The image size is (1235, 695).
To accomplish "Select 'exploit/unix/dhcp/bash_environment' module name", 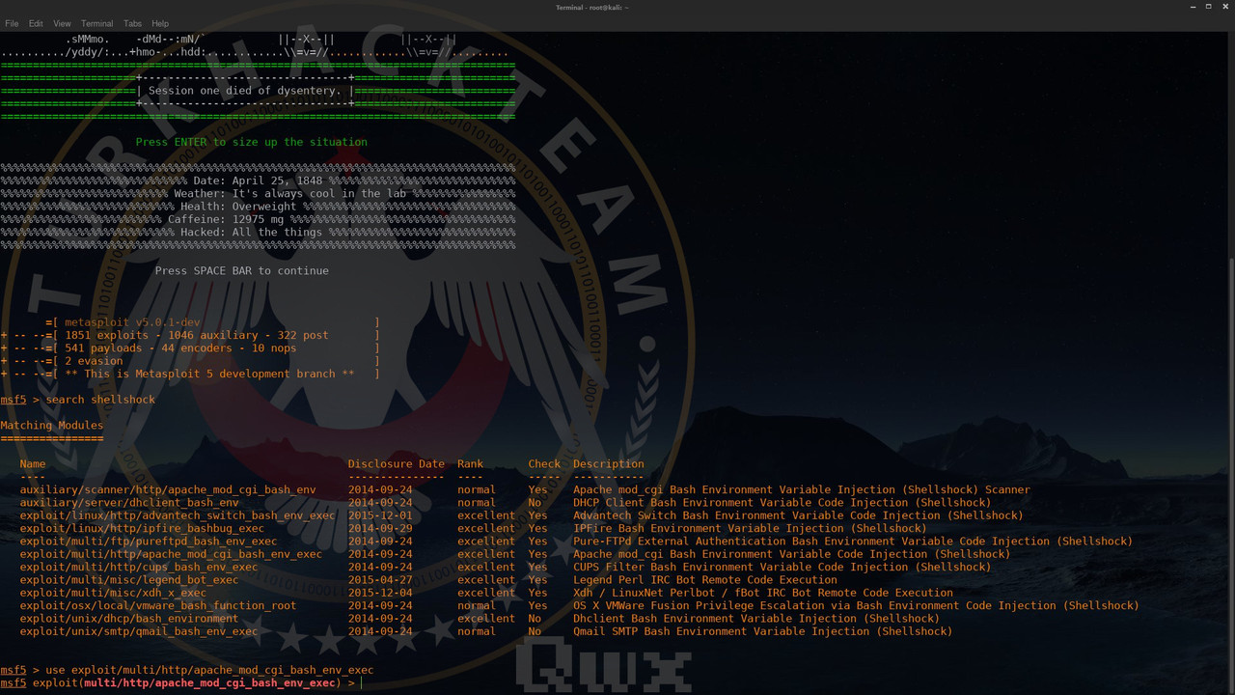I will pyautogui.click(x=129, y=619).
